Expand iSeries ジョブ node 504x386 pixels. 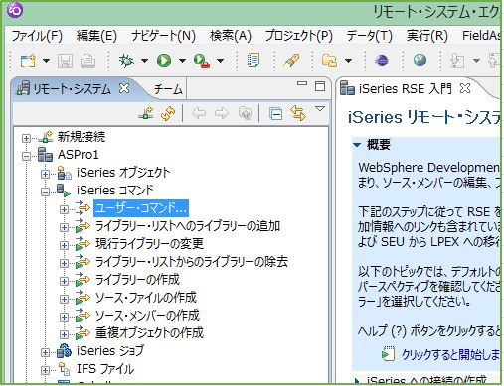point(45,352)
